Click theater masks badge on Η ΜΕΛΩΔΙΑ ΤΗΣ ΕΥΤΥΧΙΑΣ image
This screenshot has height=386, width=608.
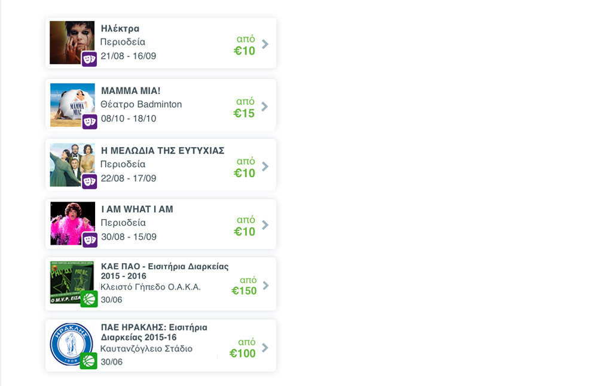[x=90, y=182]
